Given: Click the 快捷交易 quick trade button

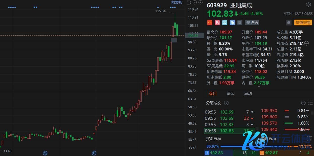Looking at the screenshot, I should (303, 22).
